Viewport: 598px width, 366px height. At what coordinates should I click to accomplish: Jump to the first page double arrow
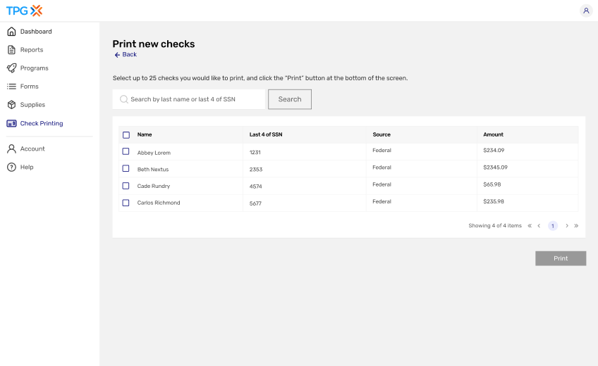[x=530, y=226]
